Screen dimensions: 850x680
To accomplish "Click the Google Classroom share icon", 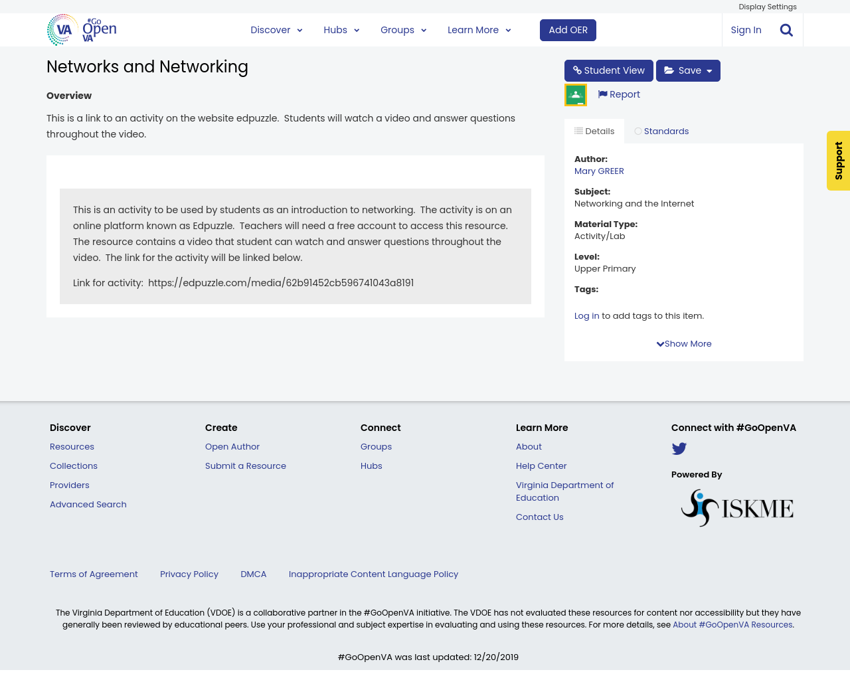I will coord(576,95).
